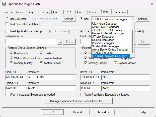Pick ST-Link Debugger in the list

(111, 37)
